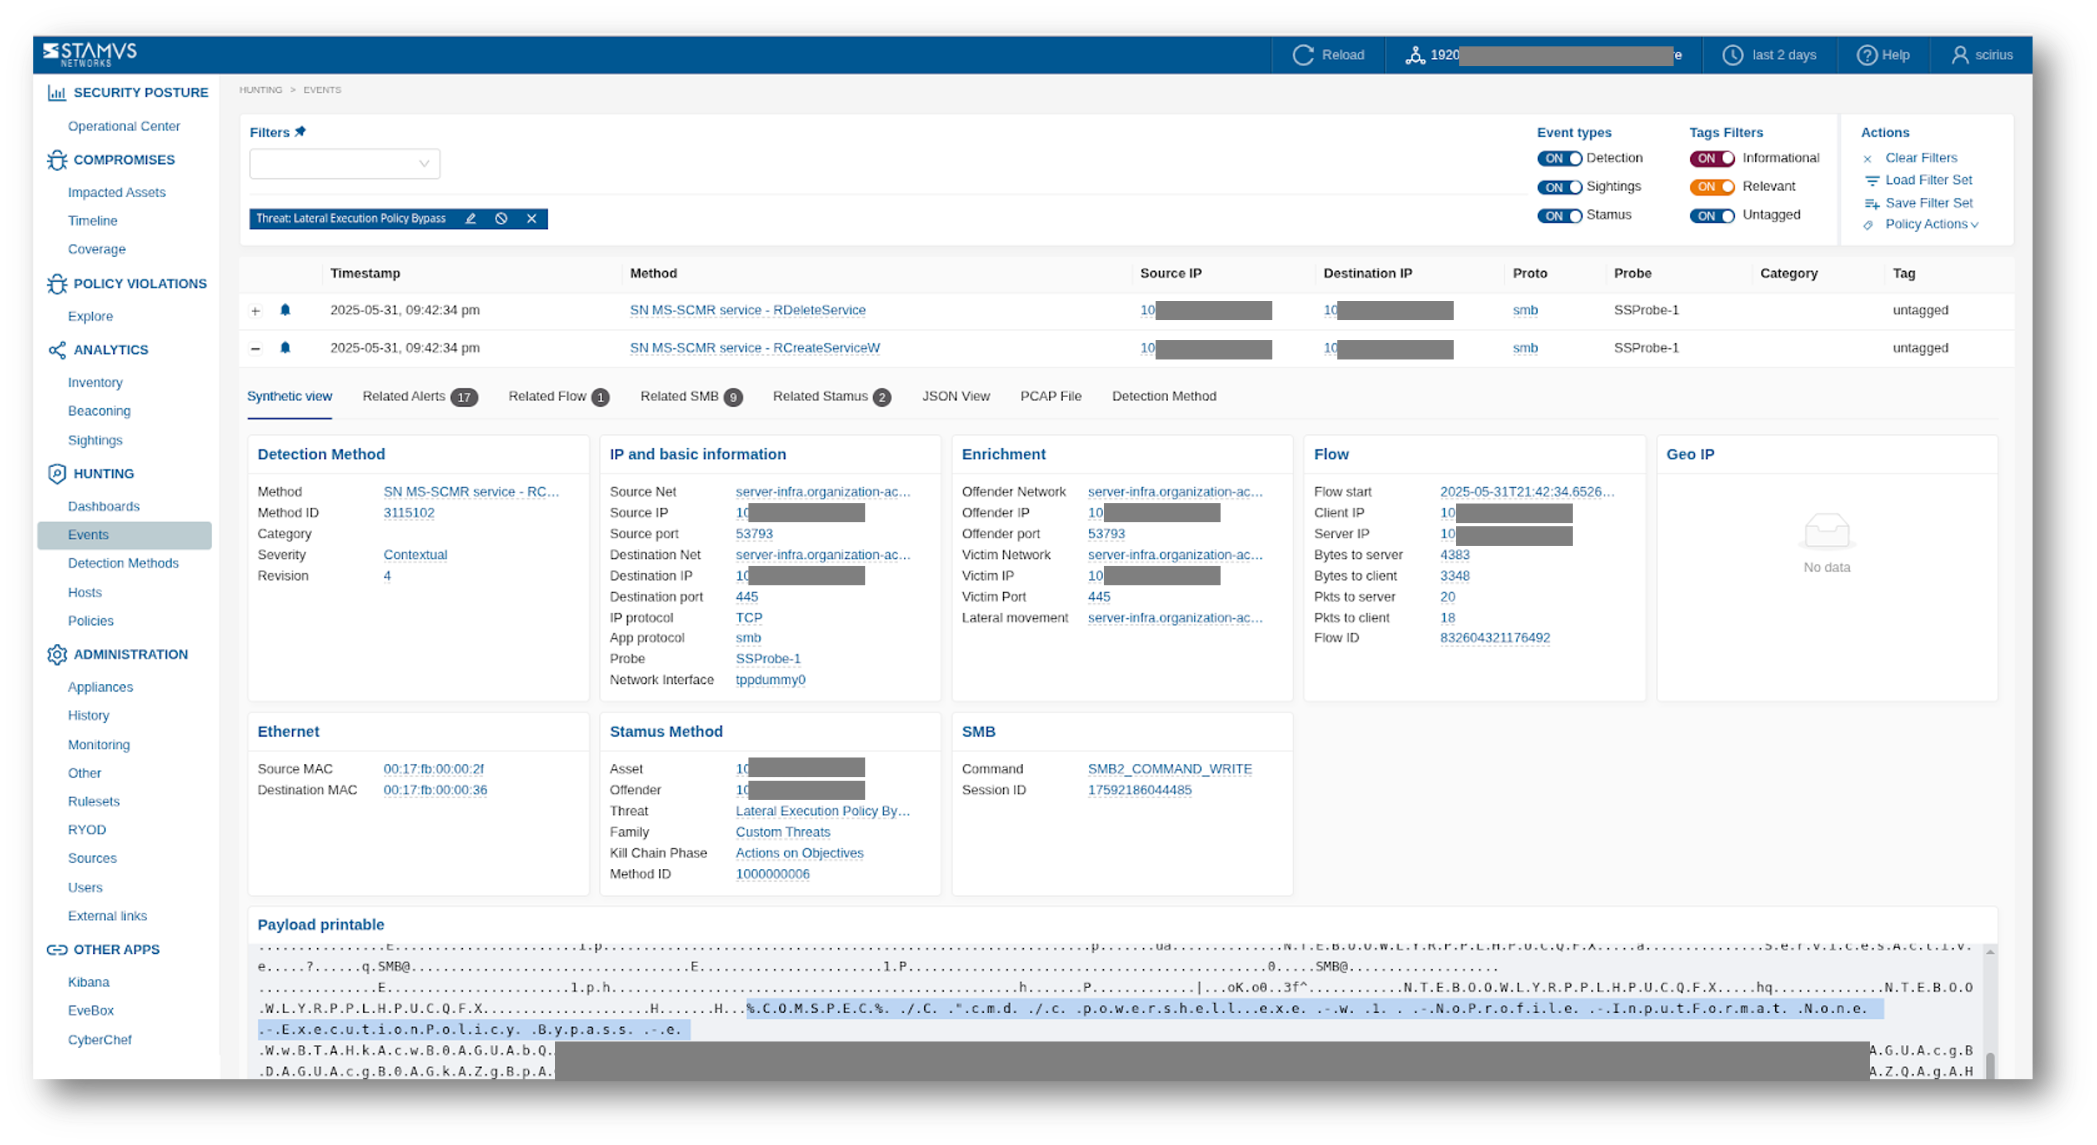The image size is (2097, 1145).
Task: Click the Clear Filters link
Action: [1920, 158]
